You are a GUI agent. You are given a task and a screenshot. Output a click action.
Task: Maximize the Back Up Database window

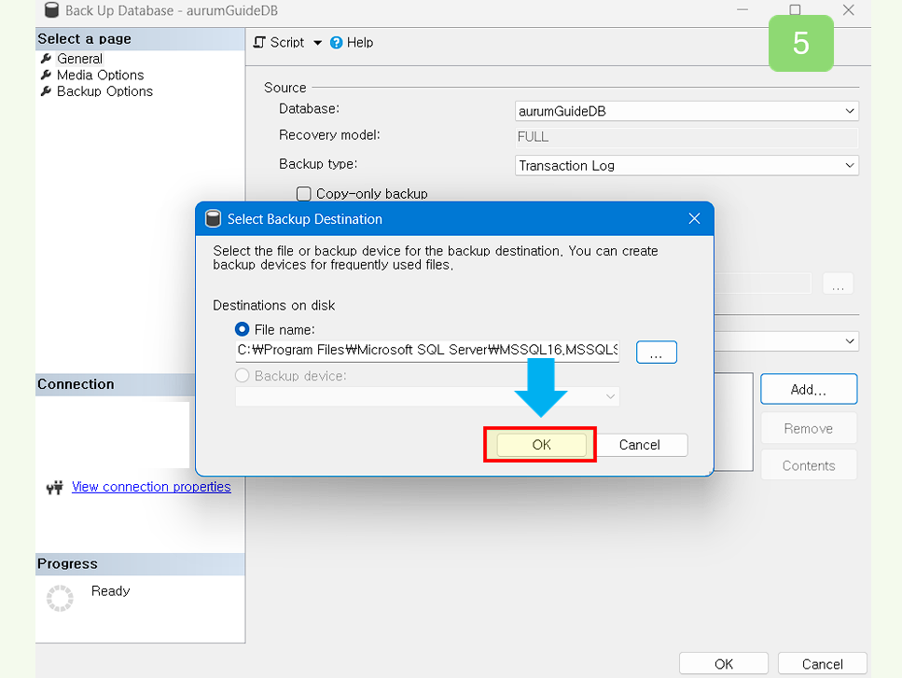coord(795,9)
